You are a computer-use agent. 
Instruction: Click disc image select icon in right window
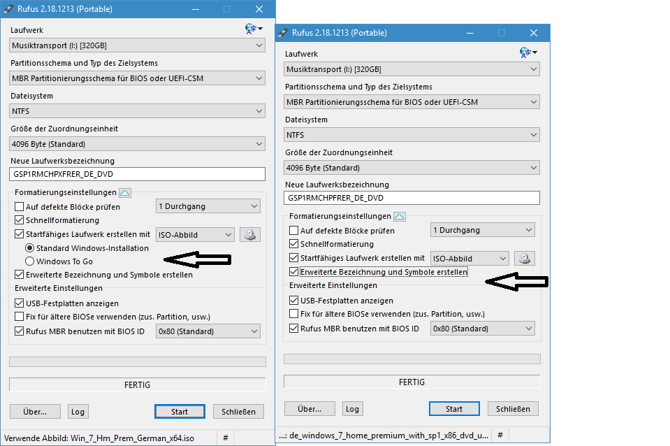(525, 258)
